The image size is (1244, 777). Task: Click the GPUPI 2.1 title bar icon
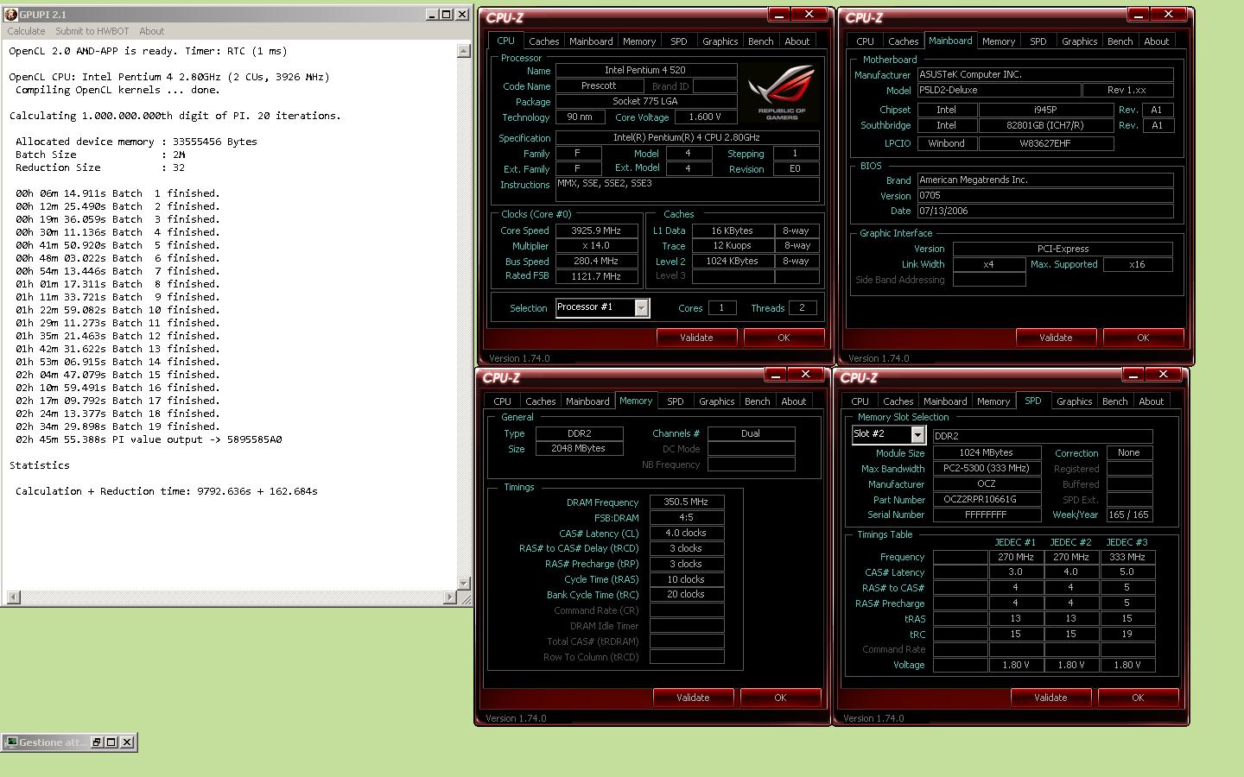point(10,14)
